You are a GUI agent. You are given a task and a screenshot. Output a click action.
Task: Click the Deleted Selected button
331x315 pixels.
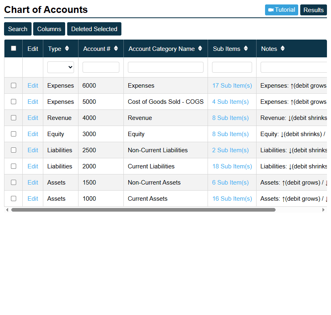coord(94,29)
